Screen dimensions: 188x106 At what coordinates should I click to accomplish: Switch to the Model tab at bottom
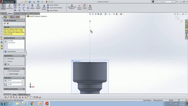(14, 95)
